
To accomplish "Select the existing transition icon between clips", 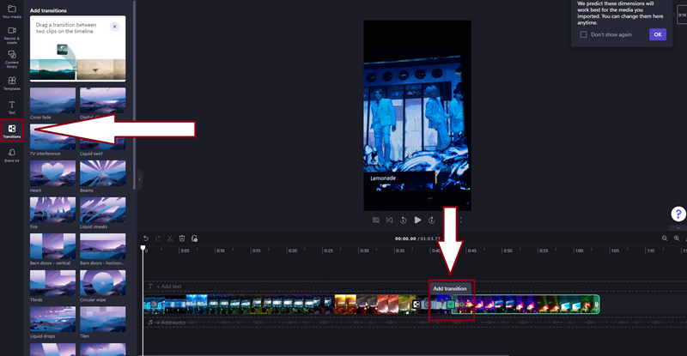I will tap(416, 305).
